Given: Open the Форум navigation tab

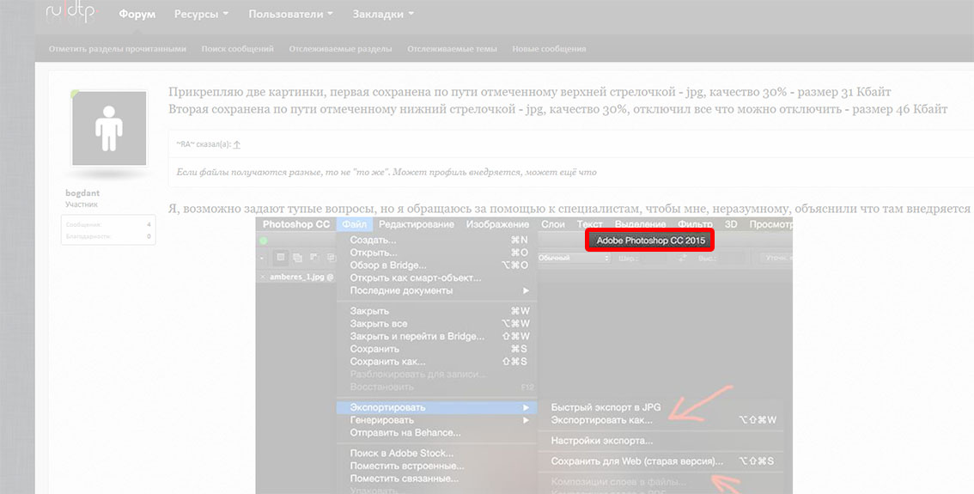Looking at the screenshot, I should 137,14.
